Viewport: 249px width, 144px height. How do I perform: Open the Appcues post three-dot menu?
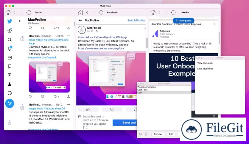214,24
